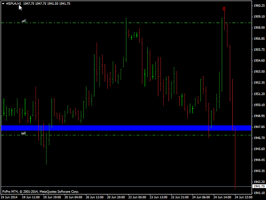Click the #EPU4,H1 chart title text
The height and width of the screenshot is (200, 266).
tap(14, 3)
